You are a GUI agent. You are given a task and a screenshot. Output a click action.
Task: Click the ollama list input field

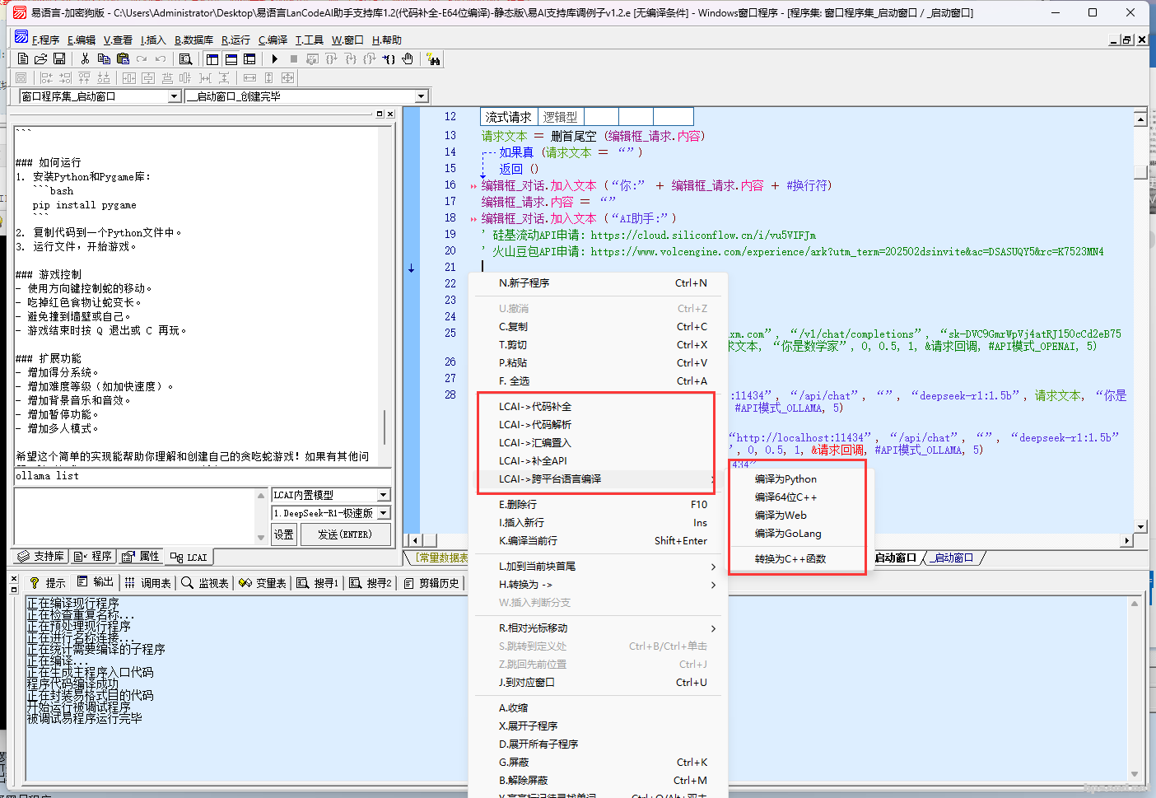point(203,476)
